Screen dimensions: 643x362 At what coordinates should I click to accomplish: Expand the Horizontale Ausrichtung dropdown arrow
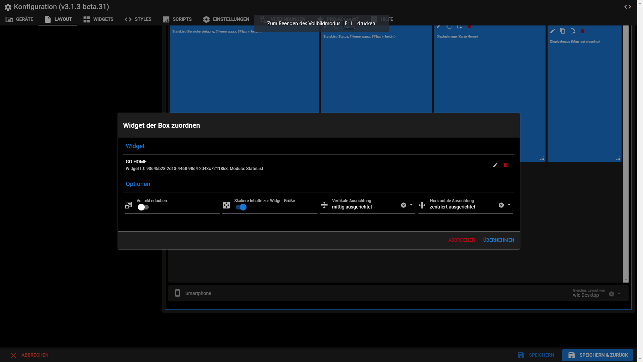pos(509,205)
